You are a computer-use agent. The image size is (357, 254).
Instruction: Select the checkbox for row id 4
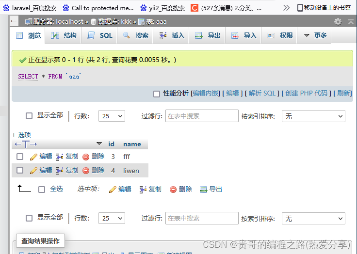[20, 170]
